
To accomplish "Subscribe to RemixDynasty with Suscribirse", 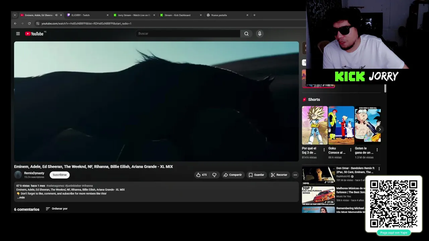I will (60, 175).
